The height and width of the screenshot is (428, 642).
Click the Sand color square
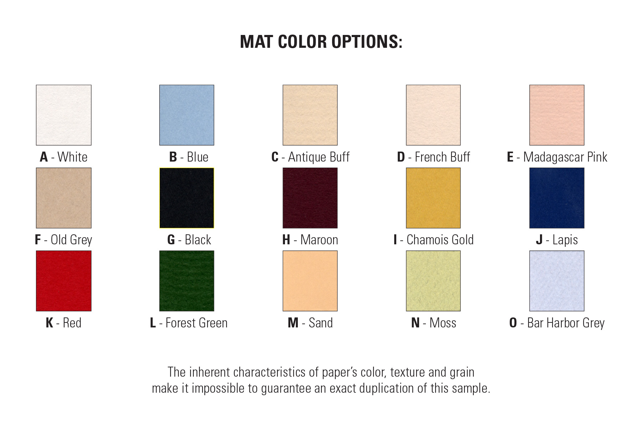310,281
